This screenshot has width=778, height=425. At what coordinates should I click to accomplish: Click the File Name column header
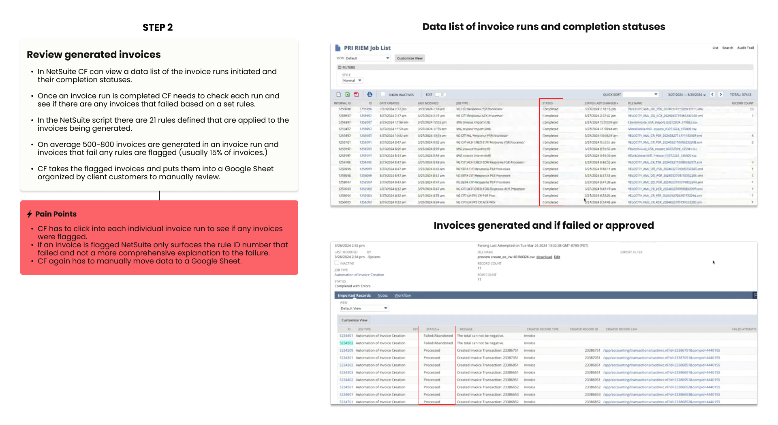pyautogui.click(x=635, y=103)
